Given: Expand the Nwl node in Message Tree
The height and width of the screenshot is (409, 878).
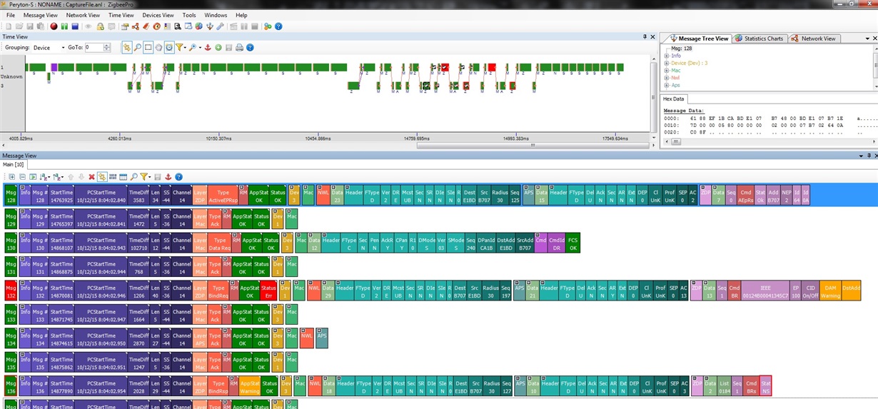Looking at the screenshot, I should pyautogui.click(x=667, y=78).
